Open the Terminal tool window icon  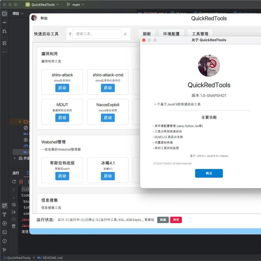[x=4, y=232]
